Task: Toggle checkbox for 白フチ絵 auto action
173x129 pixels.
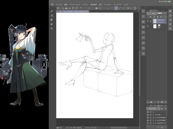Action: 148,115
